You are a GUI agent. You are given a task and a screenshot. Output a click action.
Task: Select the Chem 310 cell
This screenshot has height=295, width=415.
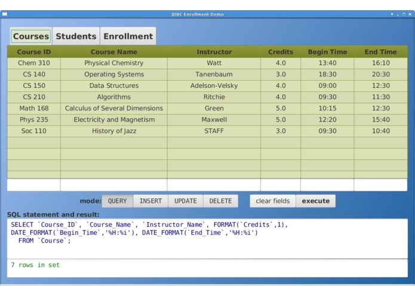pos(34,63)
